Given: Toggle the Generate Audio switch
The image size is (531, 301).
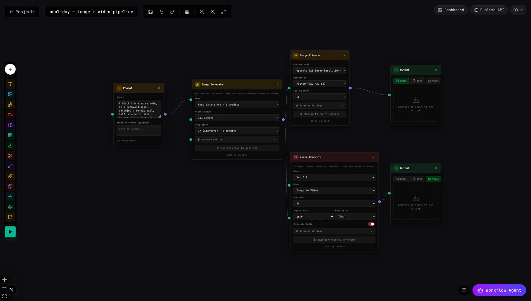Looking at the screenshot, I should click(x=371, y=224).
